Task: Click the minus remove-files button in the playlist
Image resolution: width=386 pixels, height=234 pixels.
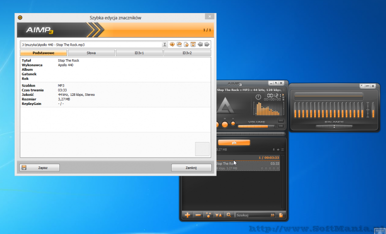Action: pyautogui.click(x=198, y=215)
